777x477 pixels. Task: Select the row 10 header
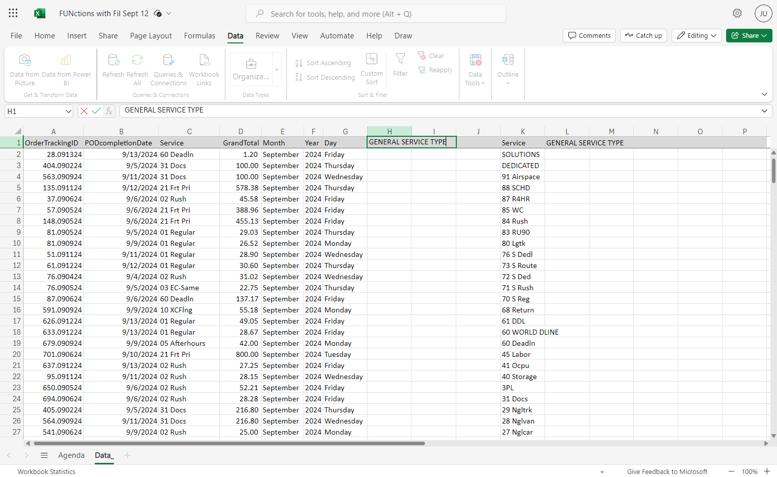[x=17, y=243]
